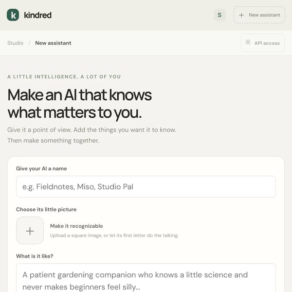Click the plus icon beside New assistant
The image size is (292, 292).
coord(241,15)
